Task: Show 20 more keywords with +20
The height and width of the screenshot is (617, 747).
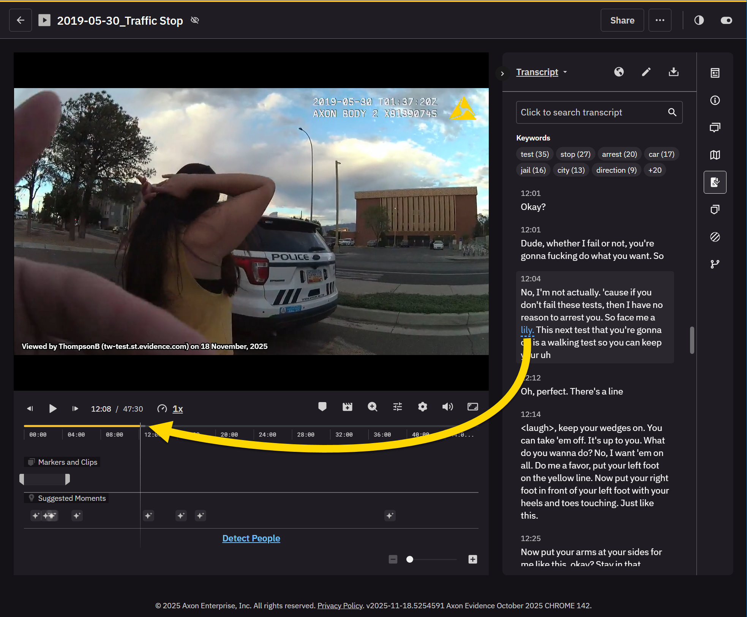Action: pos(655,170)
